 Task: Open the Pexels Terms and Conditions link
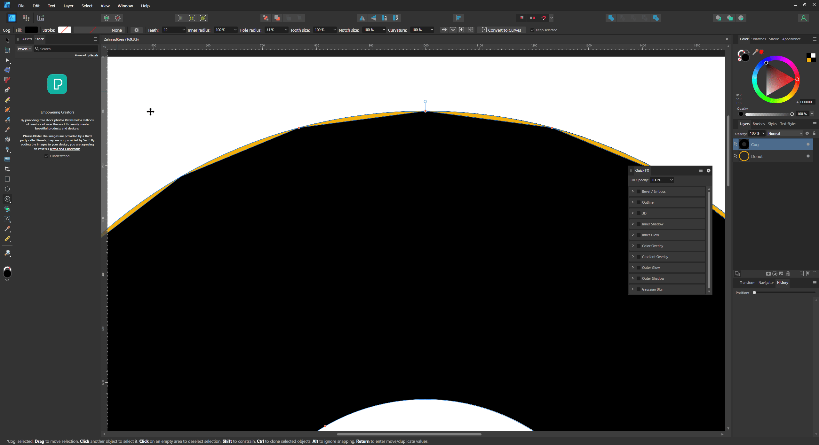(x=64, y=149)
